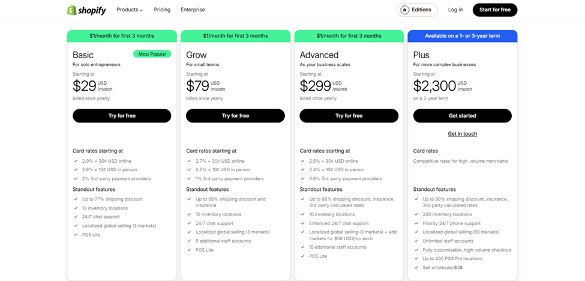This screenshot has height=281, width=585.
Task: Click the Most Popular badge on Basic
Action: coord(152,54)
